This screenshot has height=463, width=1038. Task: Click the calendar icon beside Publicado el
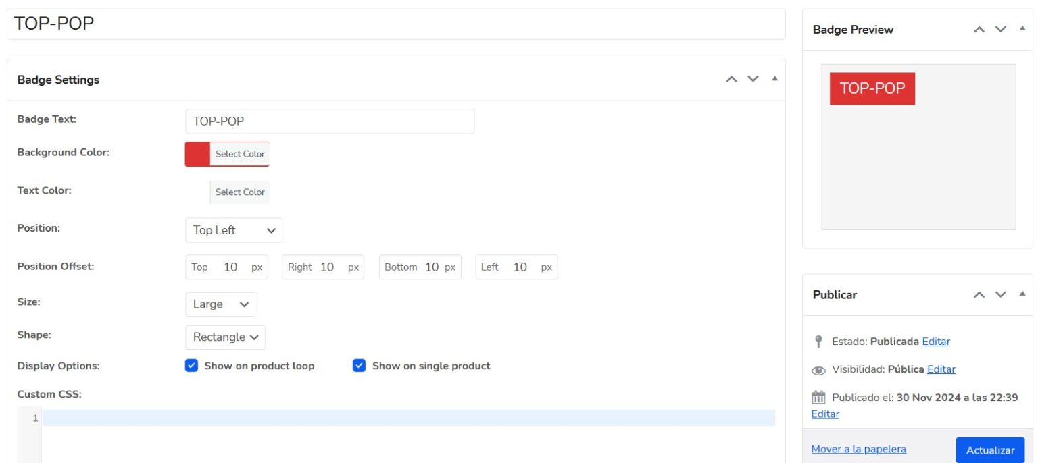818,397
